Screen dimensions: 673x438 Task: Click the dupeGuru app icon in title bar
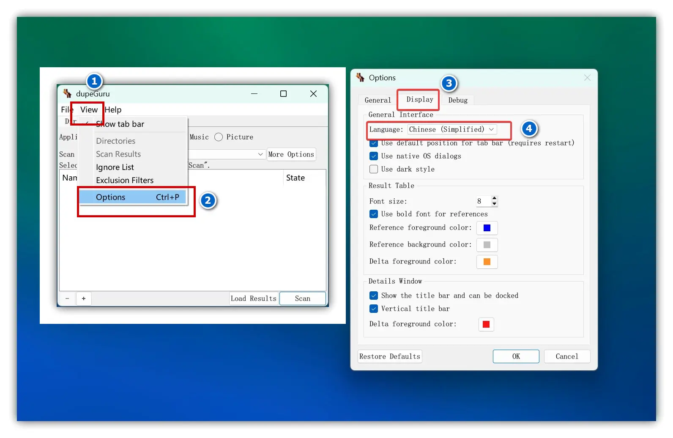[x=67, y=93]
